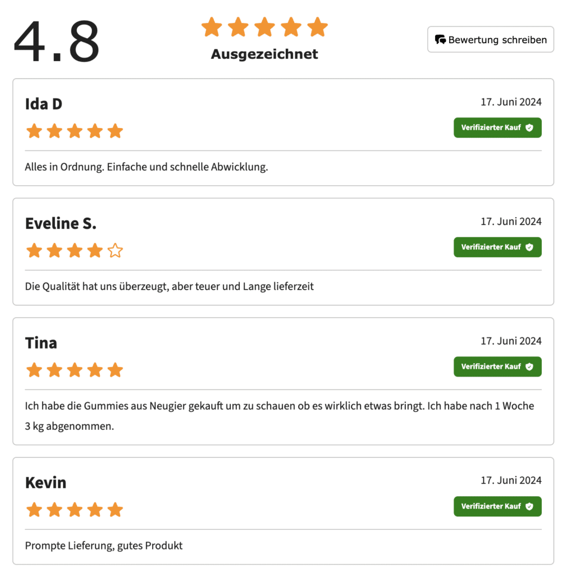
Task: Click the shield checkmark icon on Tina's badge
Action: click(x=529, y=367)
